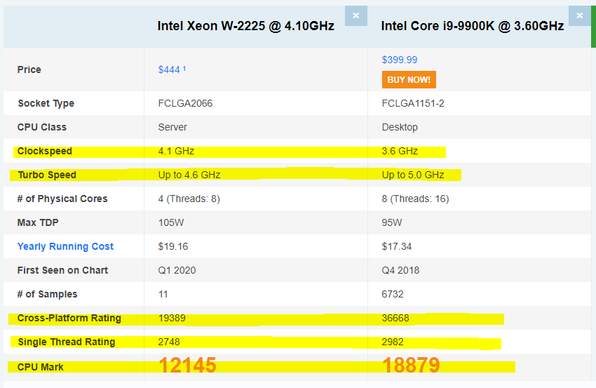This screenshot has height=388, width=596.
Task: Click the CPU Class row label
Action: 42,127
